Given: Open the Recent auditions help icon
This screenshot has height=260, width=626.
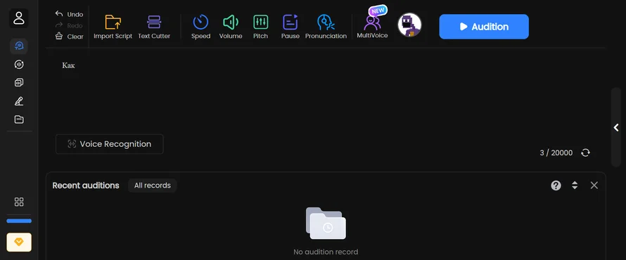Looking at the screenshot, I should pyautogui.click(x=556, y=186).
